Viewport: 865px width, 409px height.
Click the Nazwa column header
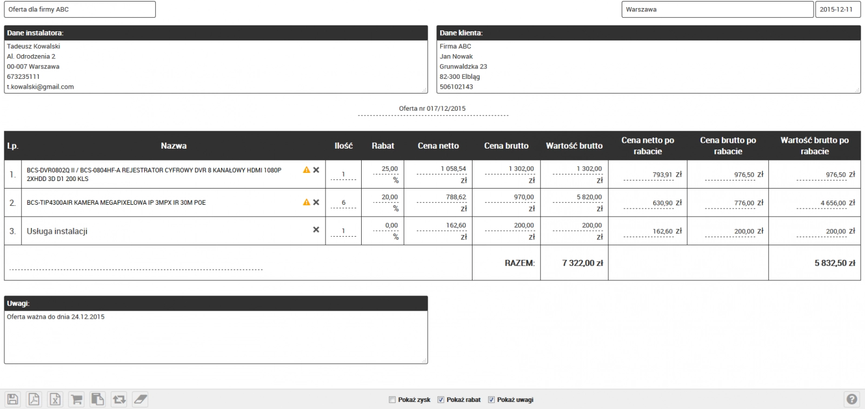pos(174,146)
